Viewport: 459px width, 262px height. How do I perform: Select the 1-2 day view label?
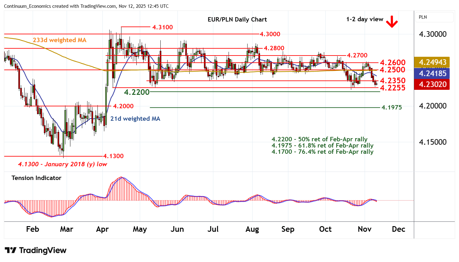click(x=365, y=19)
